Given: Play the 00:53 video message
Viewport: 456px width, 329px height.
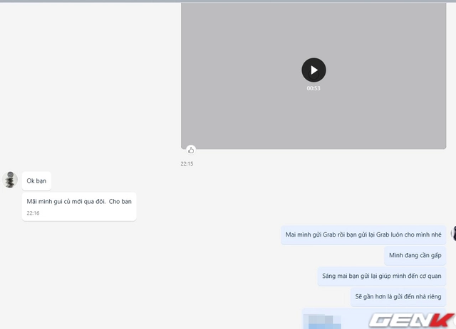Looking at the screenshot, I should tap(313, 70).
